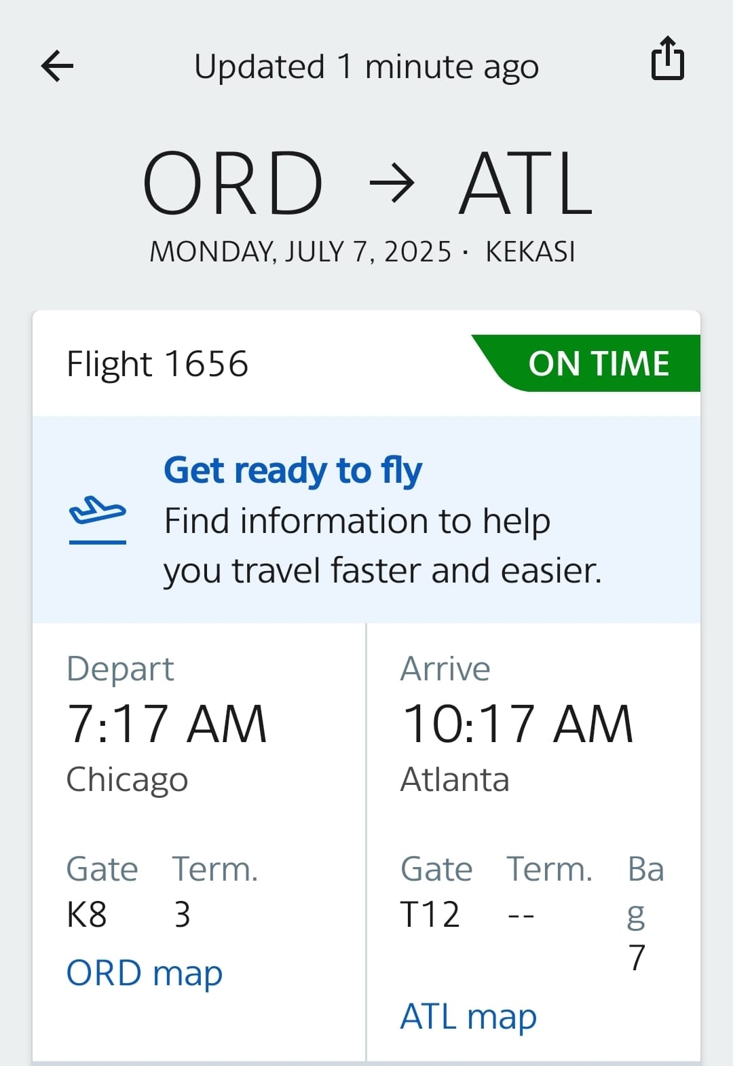The image size is (733, 1066).
Task: Tap the 7:17 AM departure time
Action: 167,724
